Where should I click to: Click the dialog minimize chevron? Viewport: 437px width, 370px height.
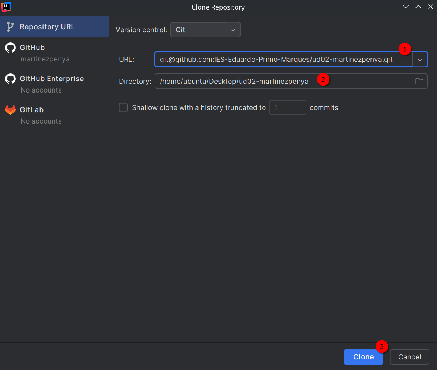[406, 7]
